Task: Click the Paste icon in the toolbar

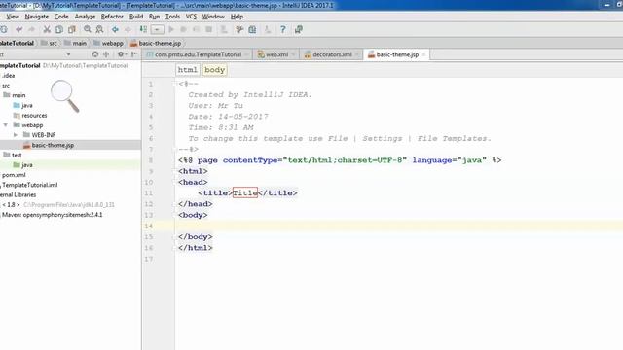Action: pyautogui.click(x=72, y=30)
